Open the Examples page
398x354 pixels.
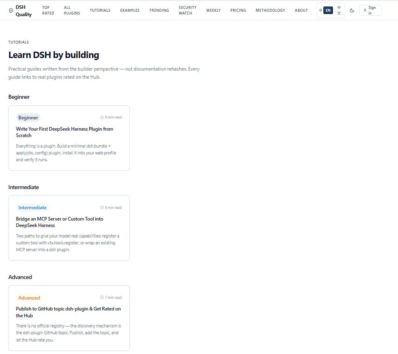(x=130, y=10)
